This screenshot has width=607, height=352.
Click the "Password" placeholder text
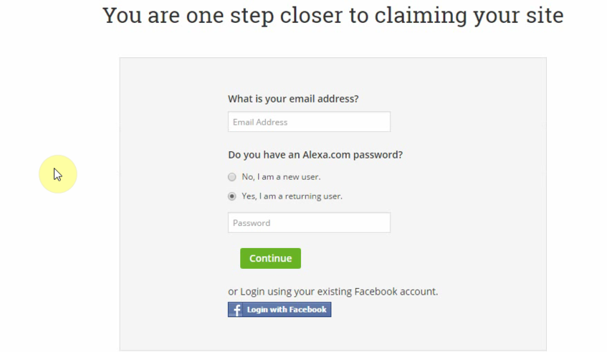point(252,223)
